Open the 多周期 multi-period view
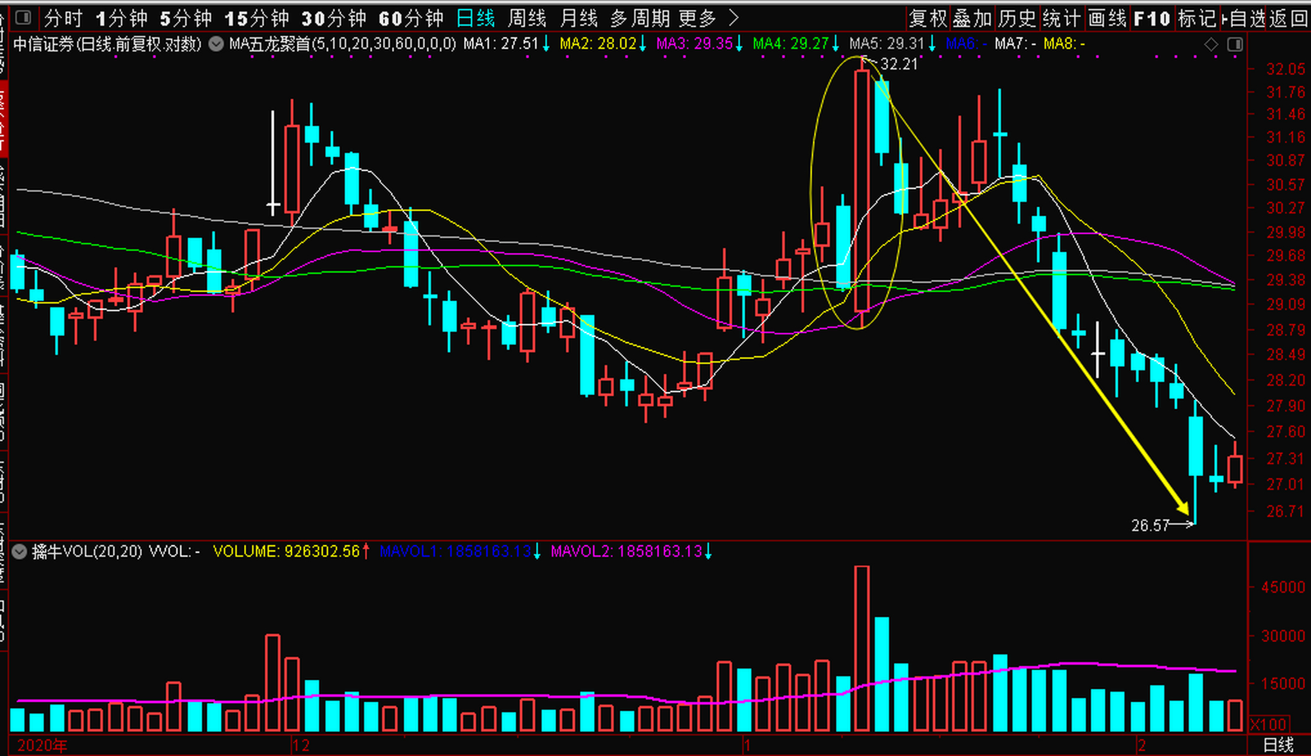The height and width of the screenshot is (756, 1311). pyautogui.click(x=641, y=18)
